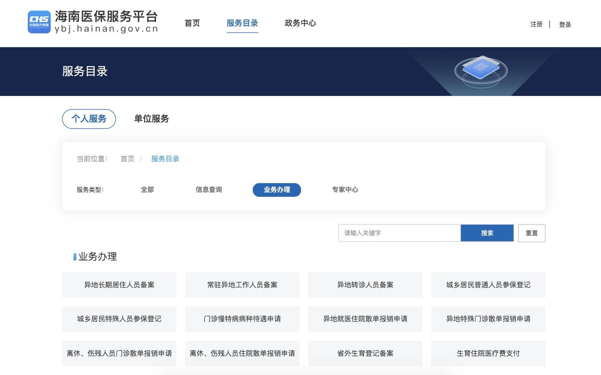Open 省外生育登记备案 service

(365, 353)
